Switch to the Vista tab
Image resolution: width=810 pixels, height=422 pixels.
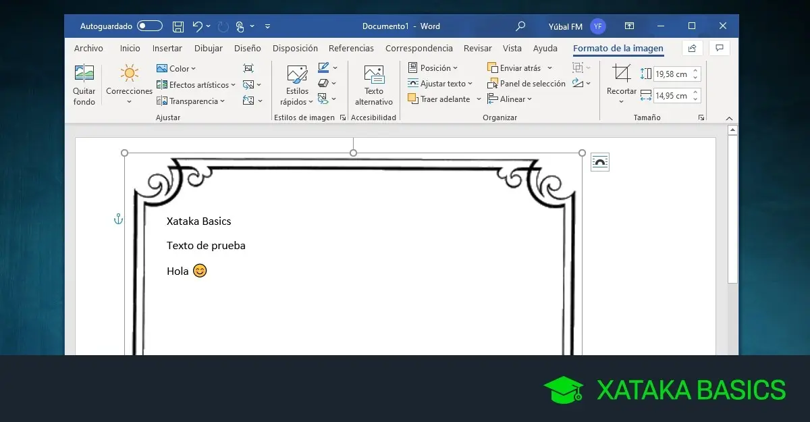512,48
